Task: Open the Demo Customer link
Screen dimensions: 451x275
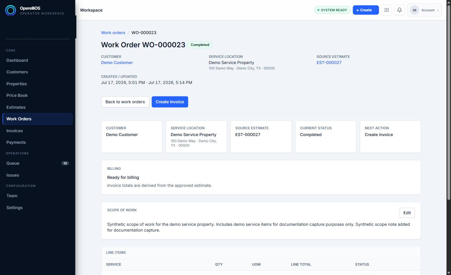Action: coord(117,62)
